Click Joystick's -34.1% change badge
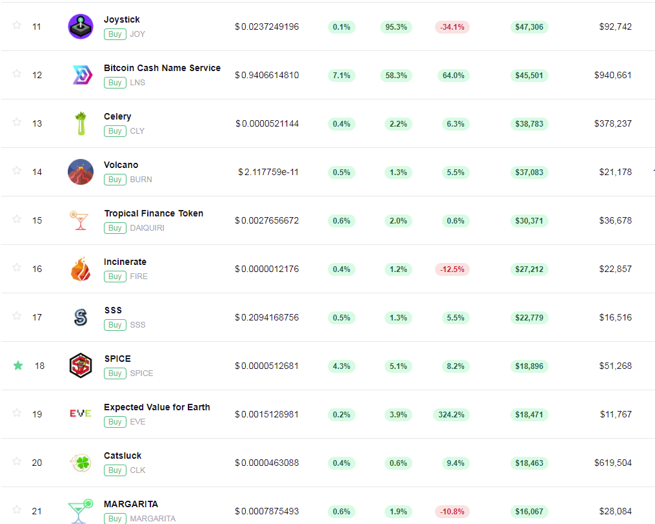 452,27
